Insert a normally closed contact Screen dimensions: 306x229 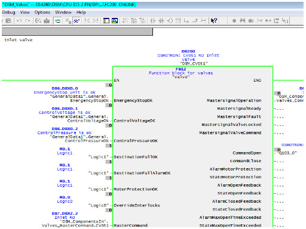(x=161, y=21)
